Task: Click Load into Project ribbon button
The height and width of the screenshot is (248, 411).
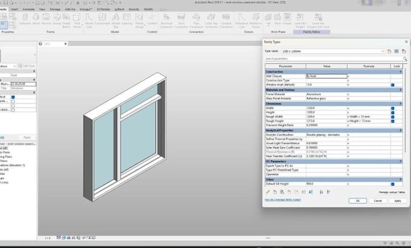Action: click(x=300, y=21)
